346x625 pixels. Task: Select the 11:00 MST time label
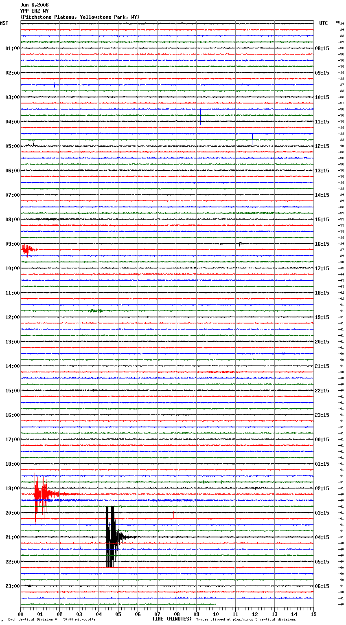point(12,293)
